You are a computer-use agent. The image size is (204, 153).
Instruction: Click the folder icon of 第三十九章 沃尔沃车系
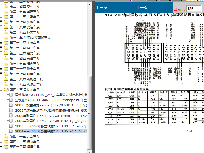point(6,84)
